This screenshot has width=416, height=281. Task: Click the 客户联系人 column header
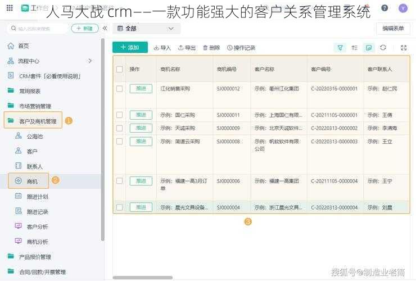379,69
